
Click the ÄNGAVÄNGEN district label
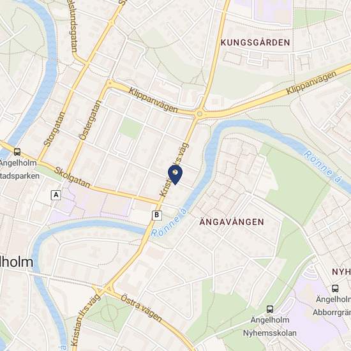pos(232,222)
